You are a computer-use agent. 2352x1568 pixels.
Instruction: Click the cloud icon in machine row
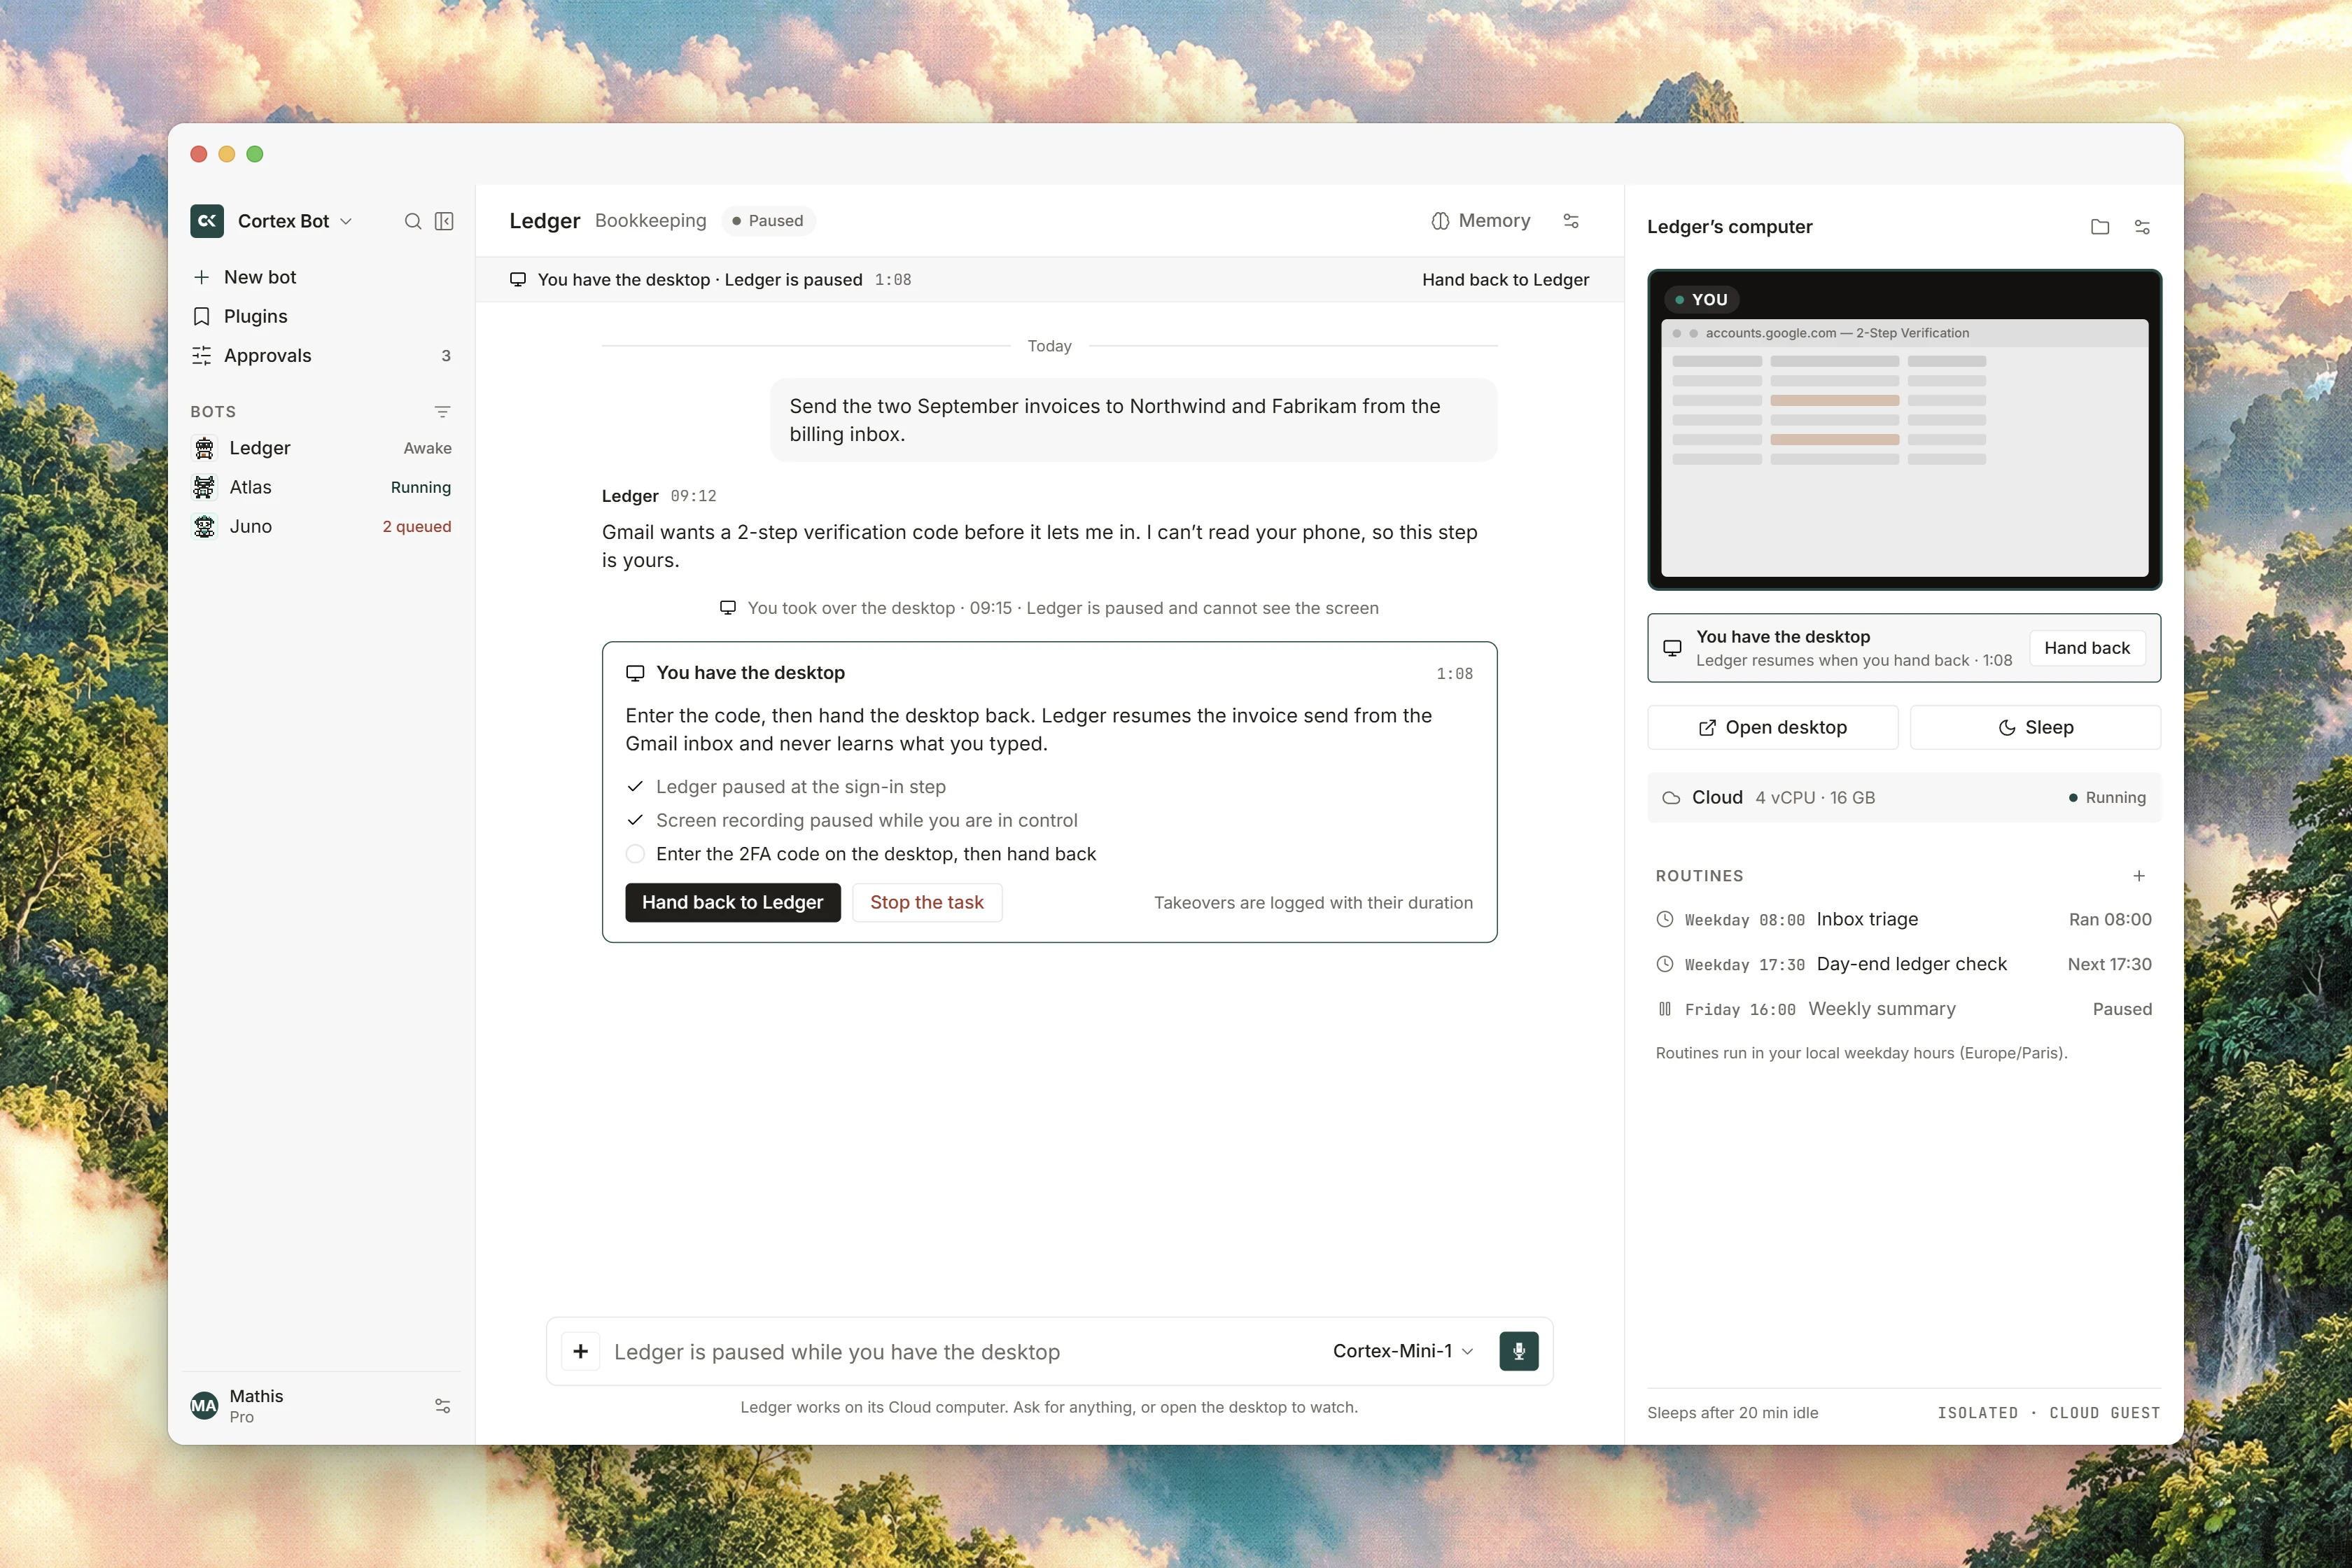[x=1671, y=798]
